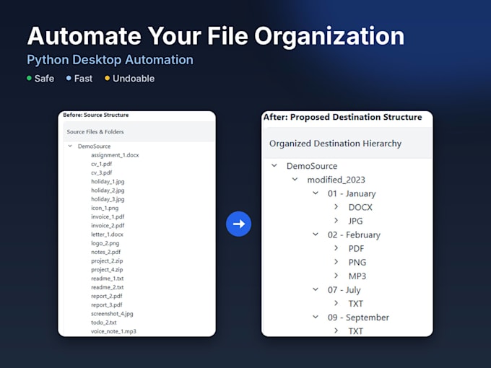Select readme_2.txt file
Screen dimensions: 491x368
(x=108, y=287)
